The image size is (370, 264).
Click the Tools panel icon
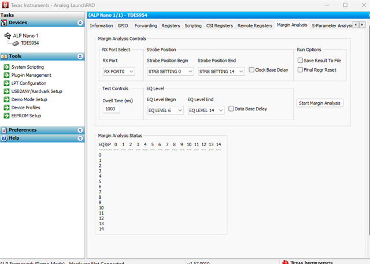point(4,57)
